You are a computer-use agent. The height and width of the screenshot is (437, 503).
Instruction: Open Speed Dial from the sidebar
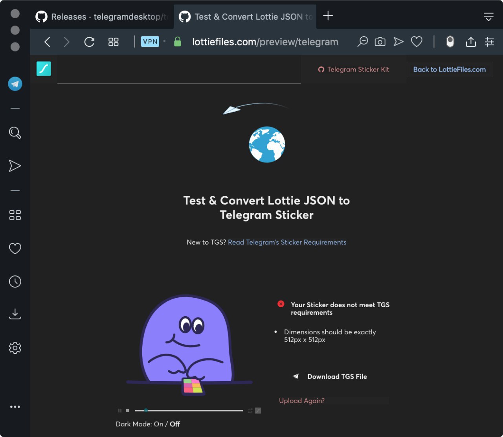[15, 215]
